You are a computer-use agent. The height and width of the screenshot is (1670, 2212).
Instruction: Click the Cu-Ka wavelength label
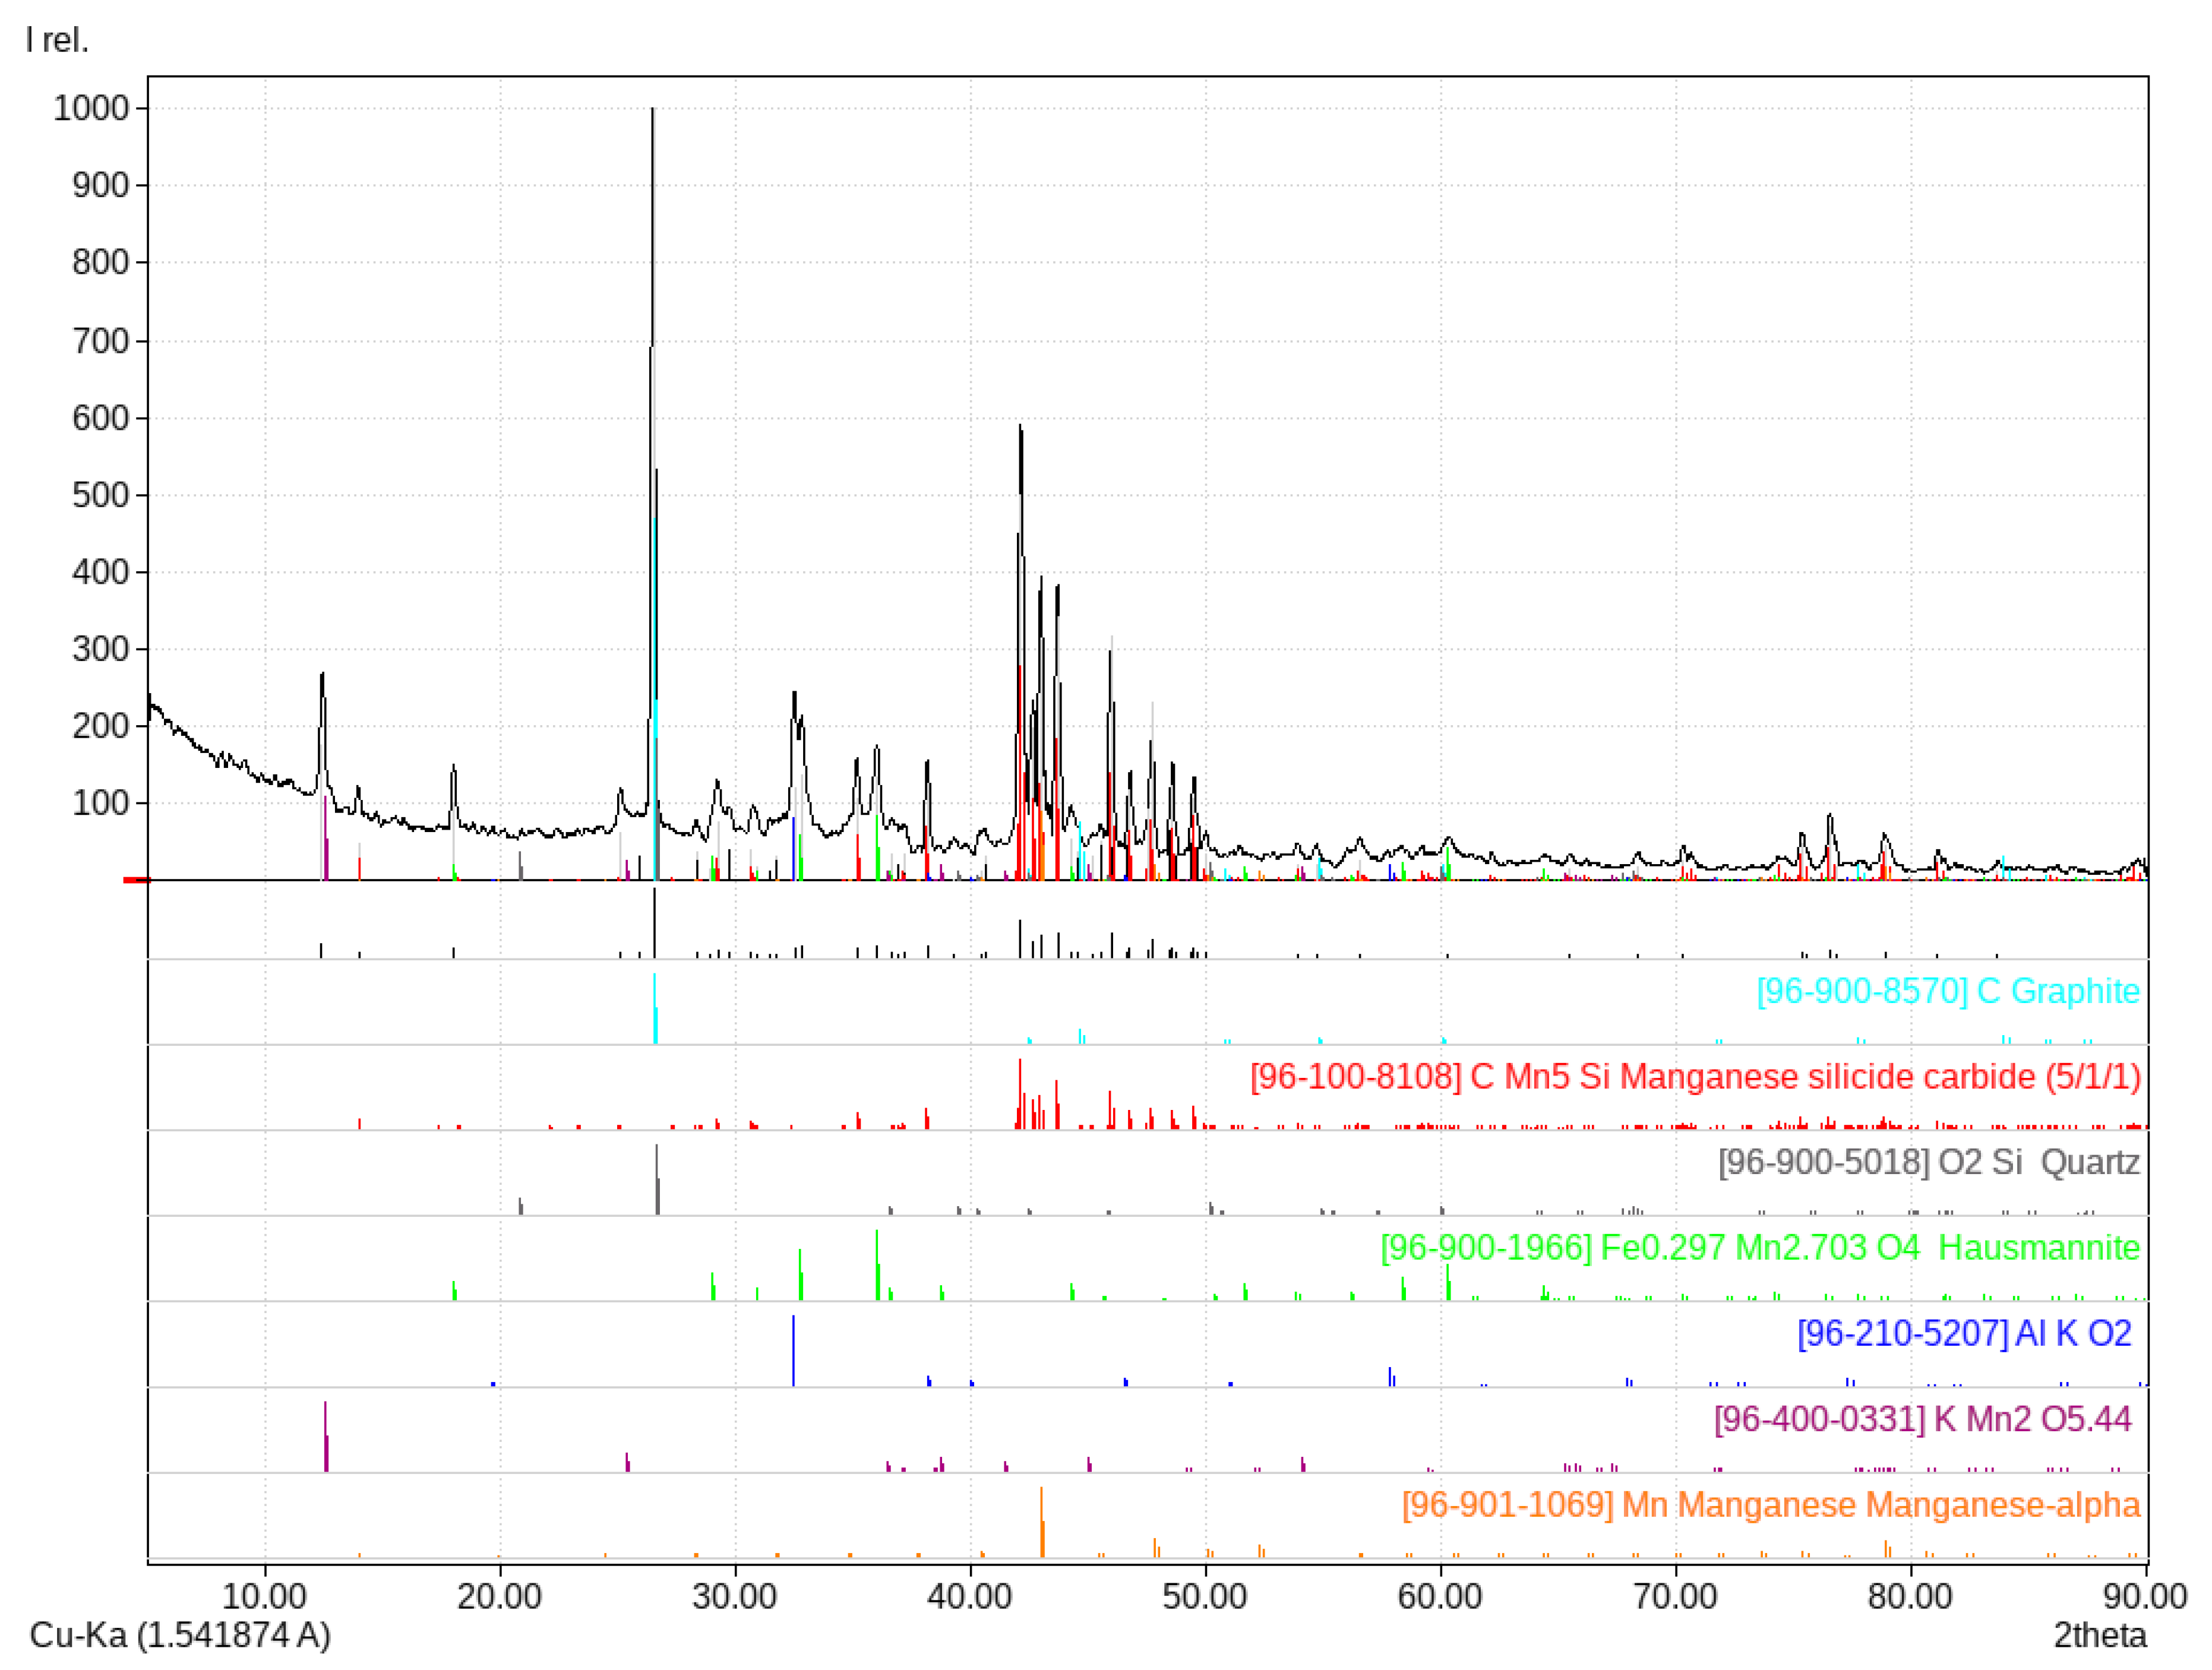[180, 1635]
